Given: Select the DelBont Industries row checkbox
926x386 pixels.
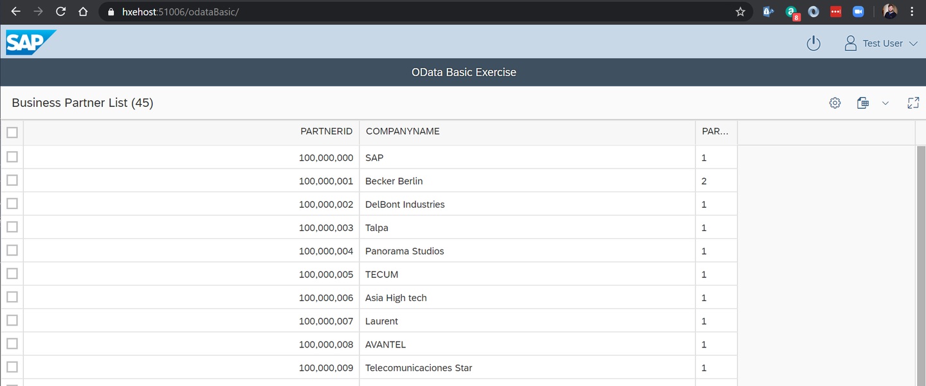Looking at the screenshot, I should [12, 203].
